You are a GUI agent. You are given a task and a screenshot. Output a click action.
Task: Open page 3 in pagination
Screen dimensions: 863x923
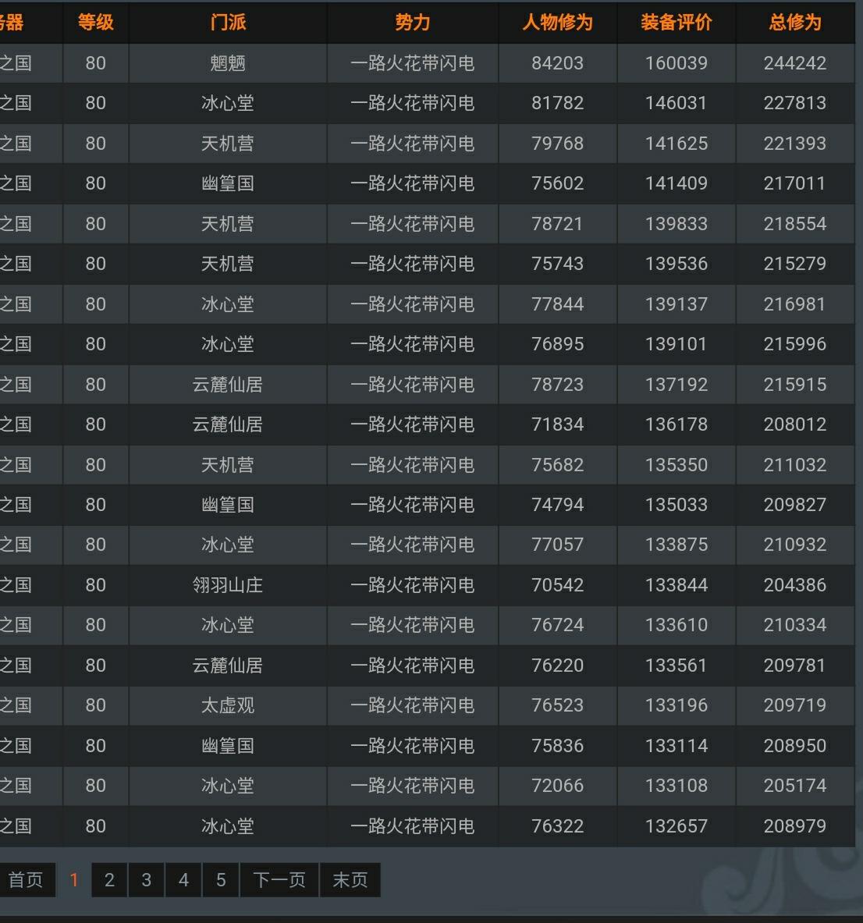pyautogui.click(x=146, y=880)
